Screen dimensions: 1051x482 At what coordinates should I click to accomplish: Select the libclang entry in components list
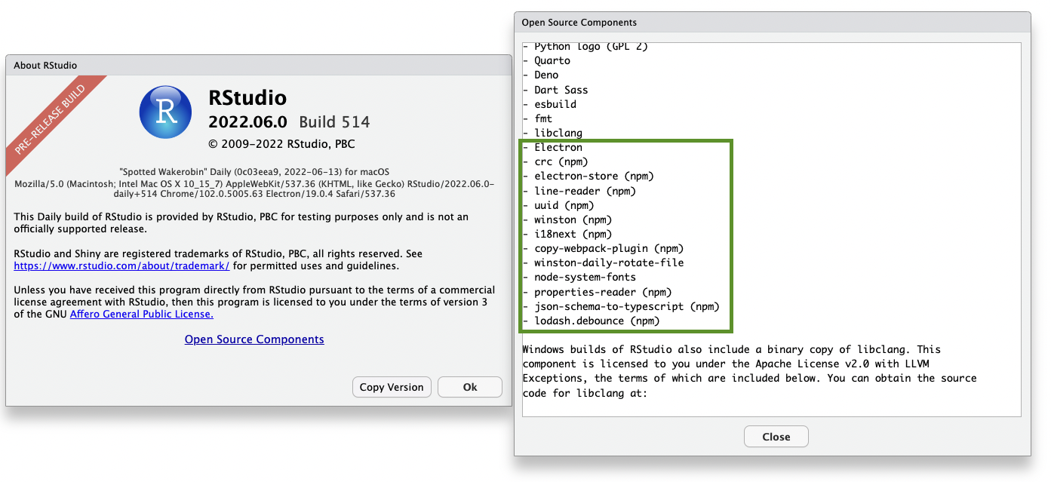558,133
